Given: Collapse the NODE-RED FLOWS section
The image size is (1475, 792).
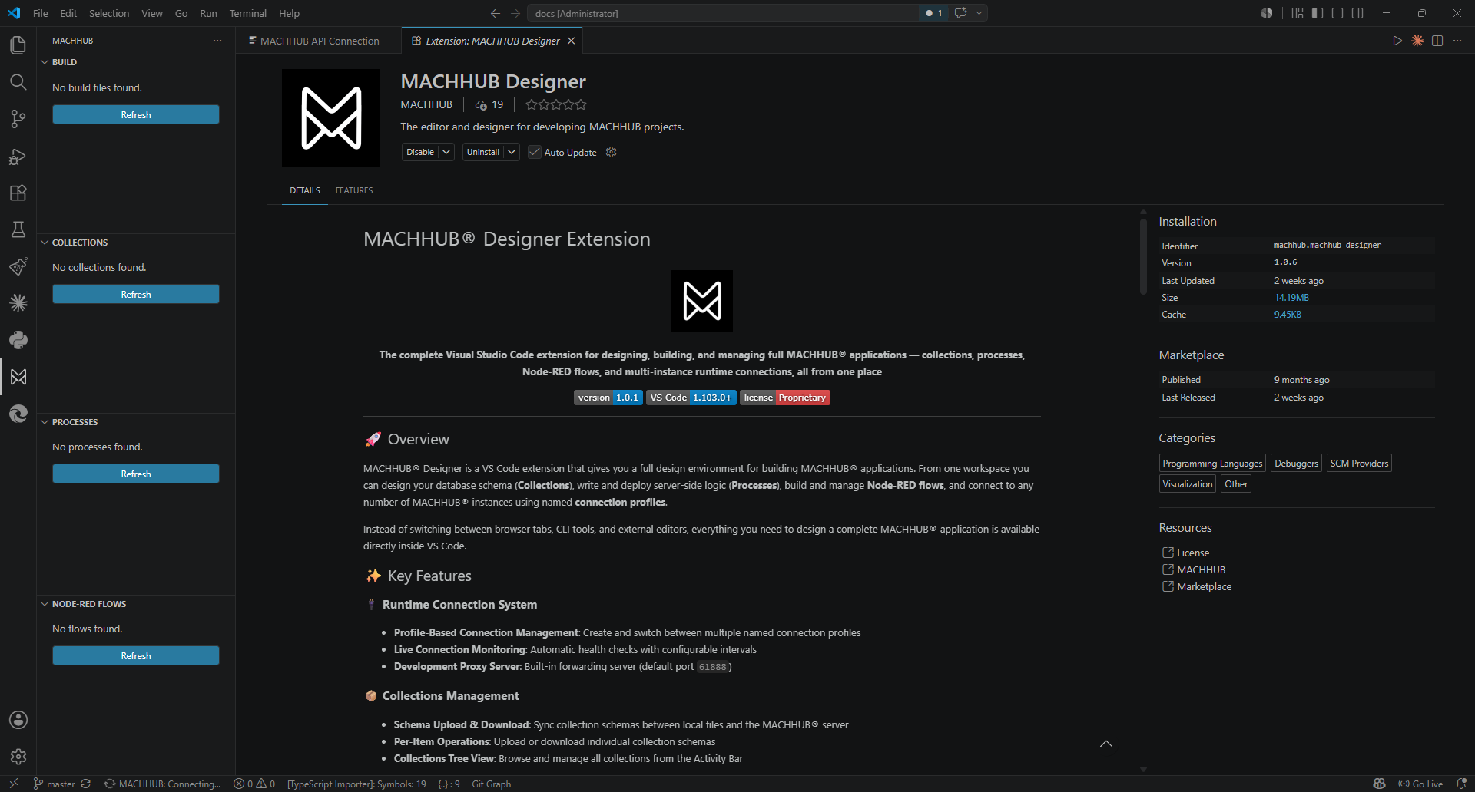Looking at the screenshot, I should [x=45, y=604].
